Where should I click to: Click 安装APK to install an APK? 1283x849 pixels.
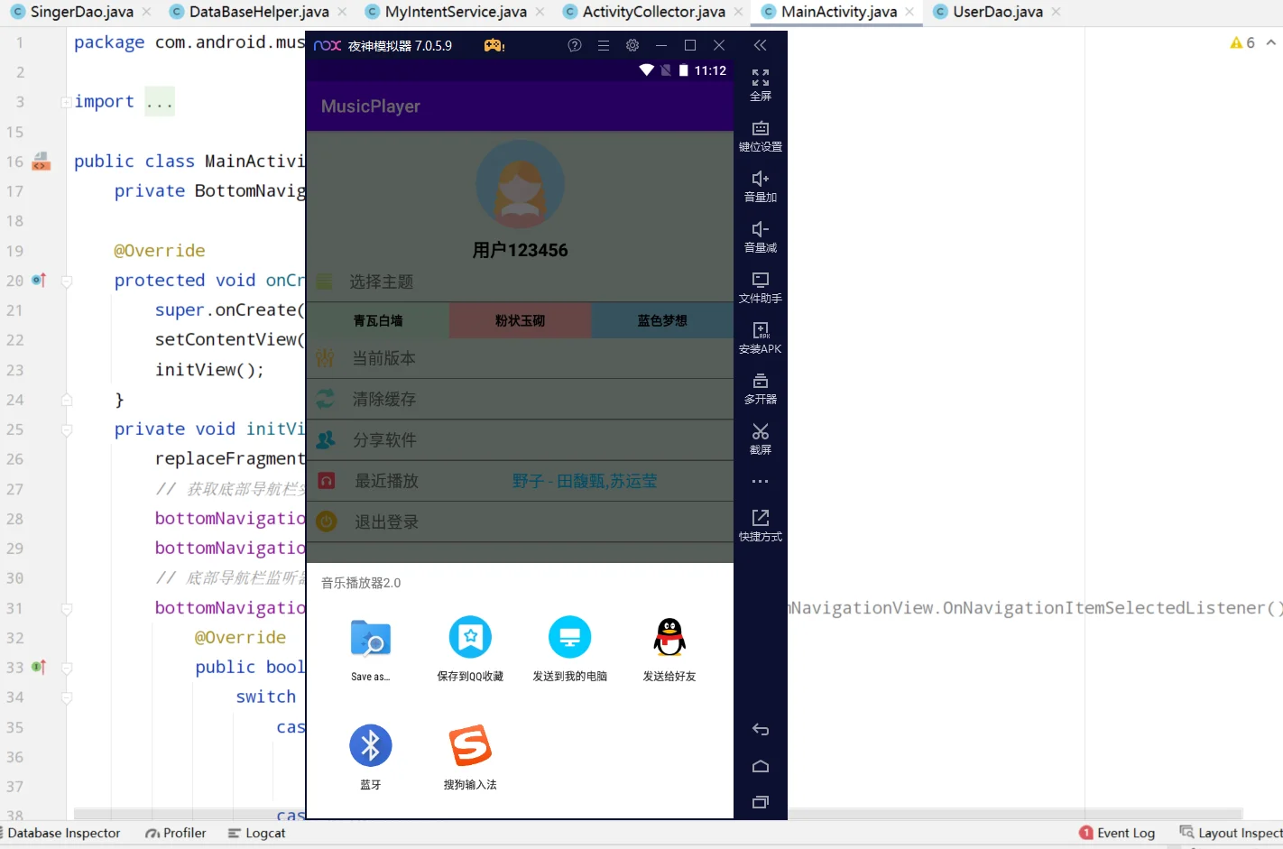[x=761, y=337]
